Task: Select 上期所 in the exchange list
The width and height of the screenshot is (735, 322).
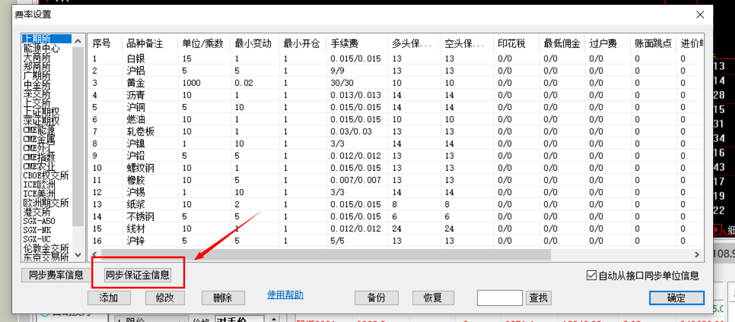Action: tap(47, 39)
